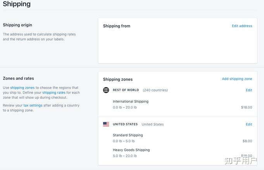The height and width of the screenshot is (170, 264).
Task: Click the $8.00 Standard Shipping price
Action: pos(247,141)
